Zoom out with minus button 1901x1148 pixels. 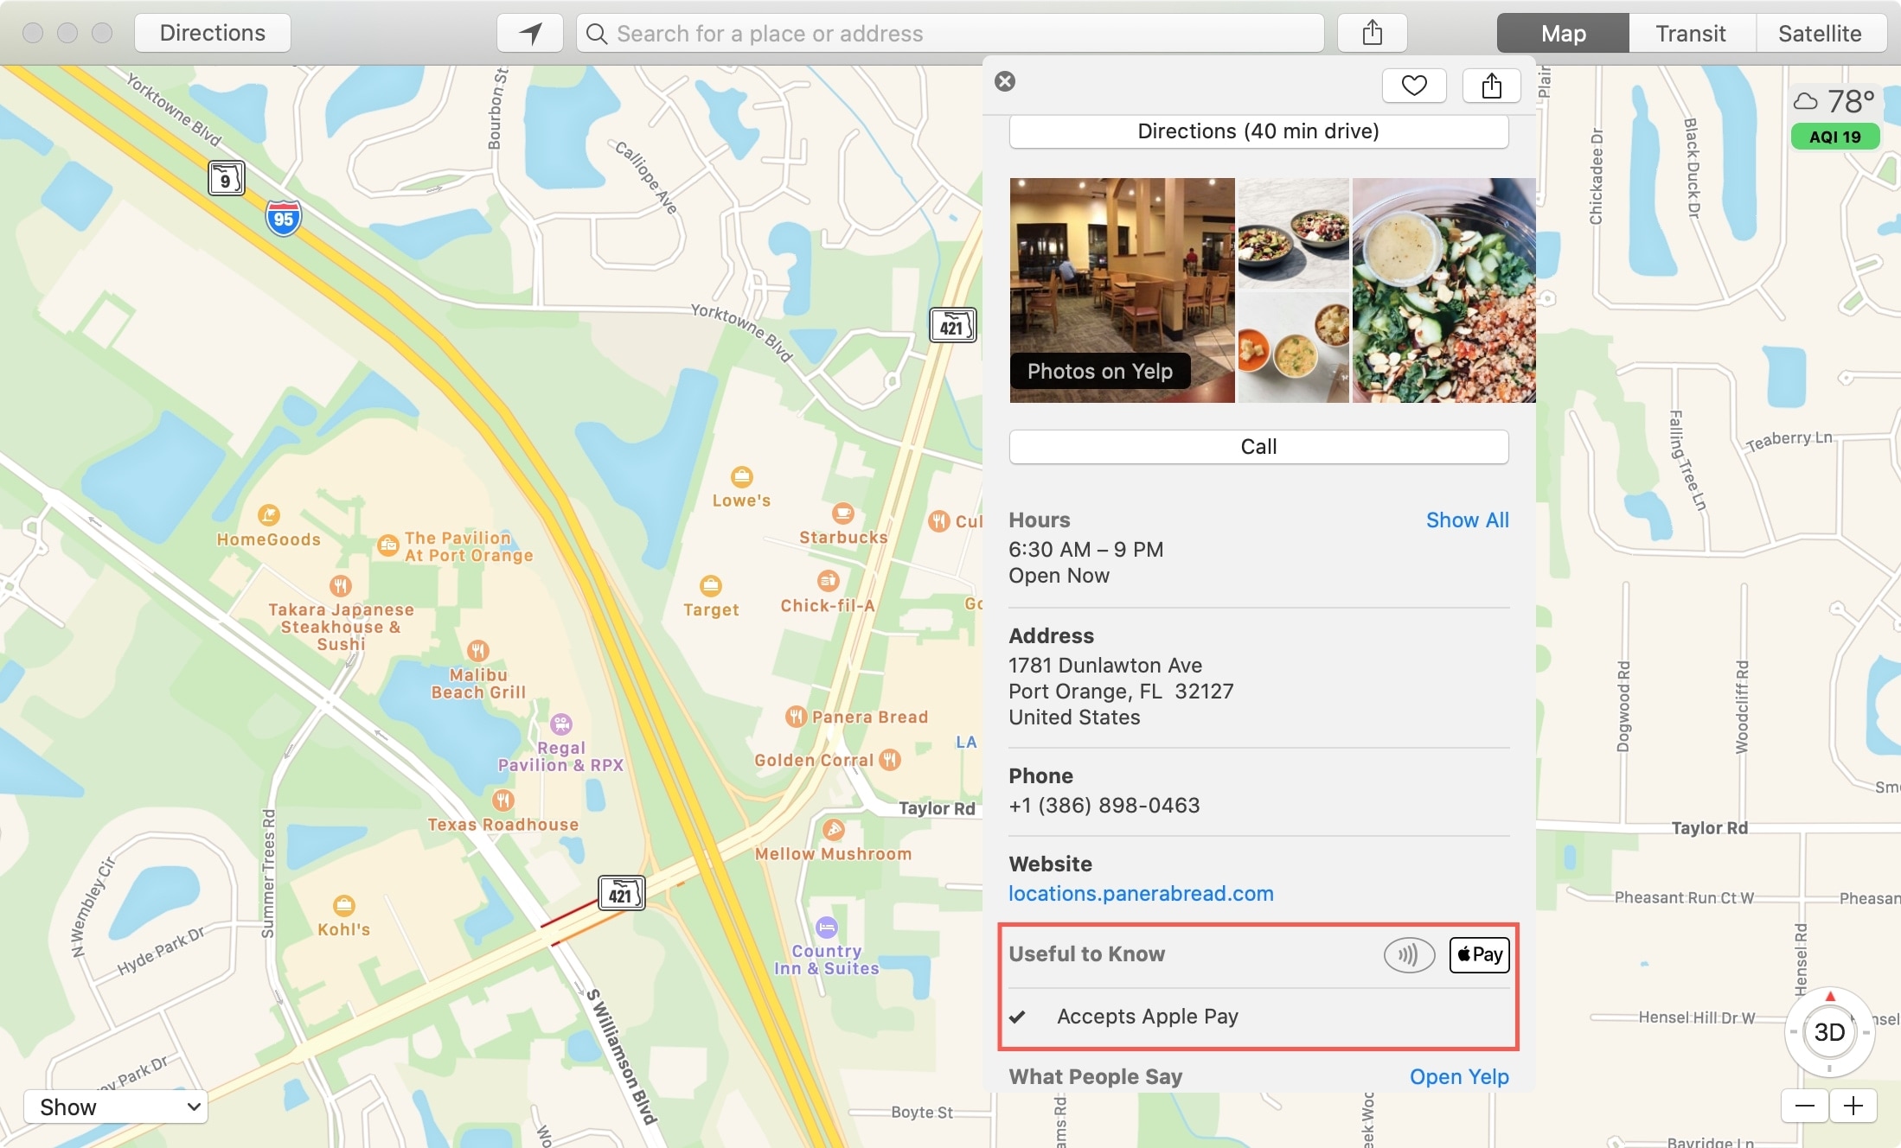(x=1804, y=1107)
